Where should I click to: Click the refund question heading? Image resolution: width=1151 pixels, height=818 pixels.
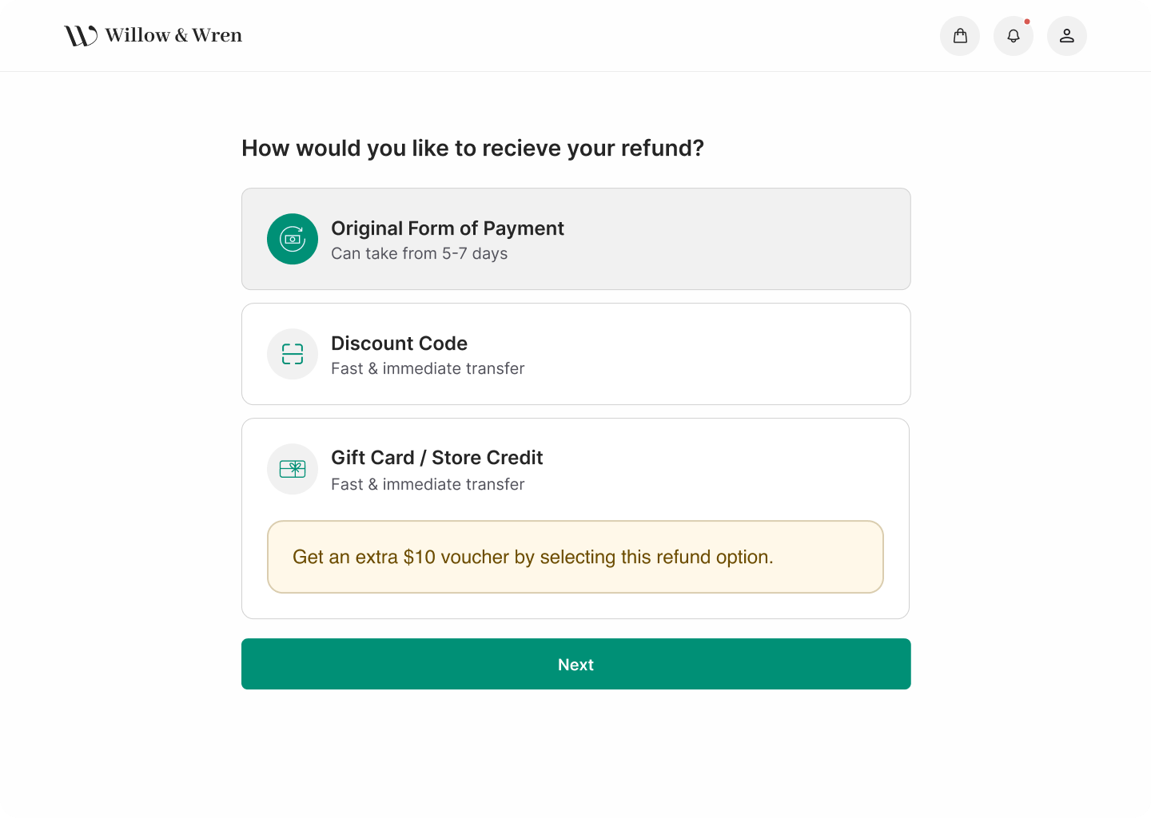[x=473, y=148]
